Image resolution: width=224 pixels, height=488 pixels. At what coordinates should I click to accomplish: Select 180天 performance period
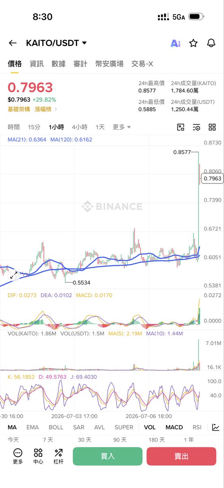pos(157,440)
